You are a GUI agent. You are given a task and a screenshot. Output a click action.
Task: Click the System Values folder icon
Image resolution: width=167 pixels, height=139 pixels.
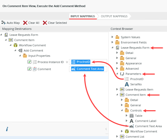pos(117,37)
